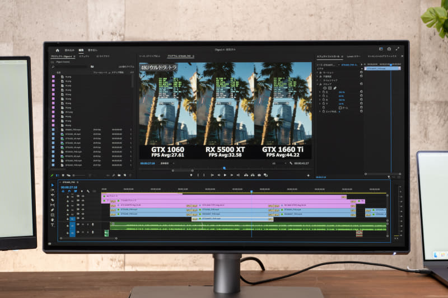Select the Track Select Forward tool
This screenshot has width=448, height=298.
[x=52, y=190]
